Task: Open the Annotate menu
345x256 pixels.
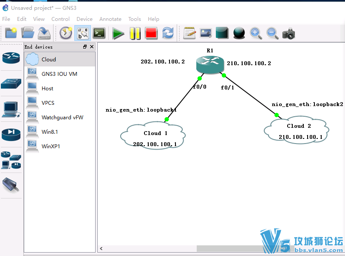Action: coord(110,19)
